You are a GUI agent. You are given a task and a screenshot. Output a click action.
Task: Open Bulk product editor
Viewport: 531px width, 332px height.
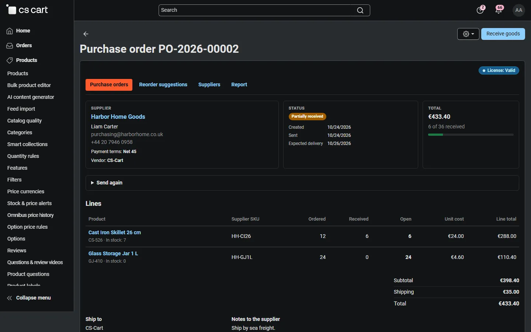(x=29, y=86)
